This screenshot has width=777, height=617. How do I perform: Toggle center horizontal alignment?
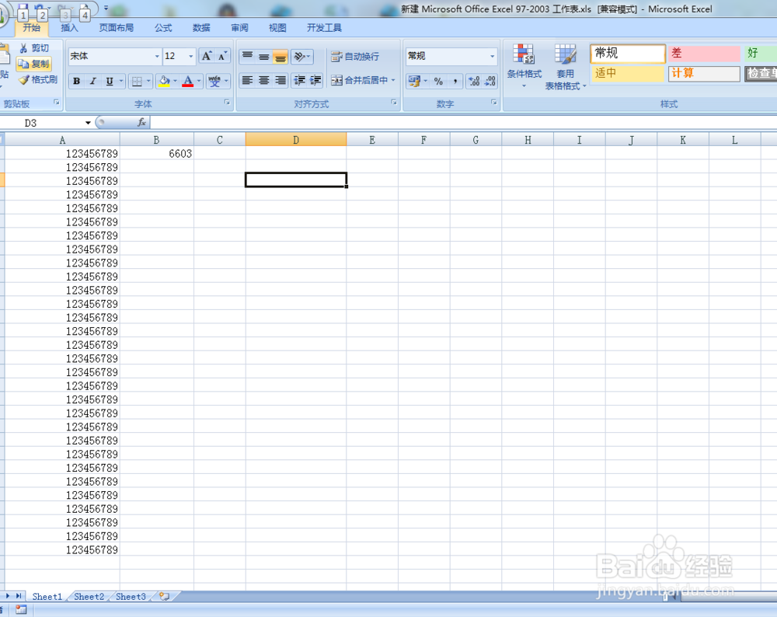[263, 80]
